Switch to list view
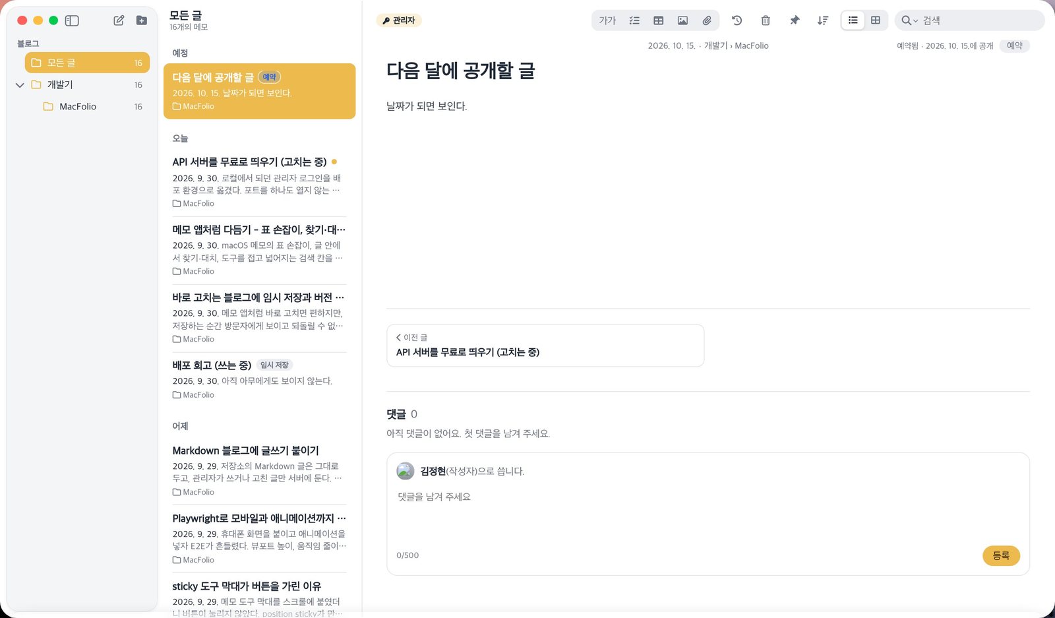This screenshot has width=1055, height=618. pyautogui.click(x=853, y=20)
